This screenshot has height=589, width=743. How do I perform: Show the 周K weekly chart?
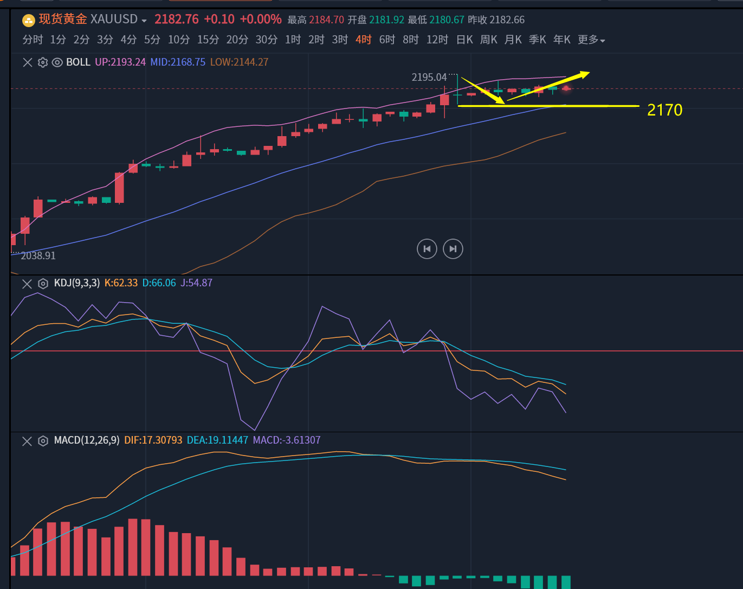click(489, 40)
